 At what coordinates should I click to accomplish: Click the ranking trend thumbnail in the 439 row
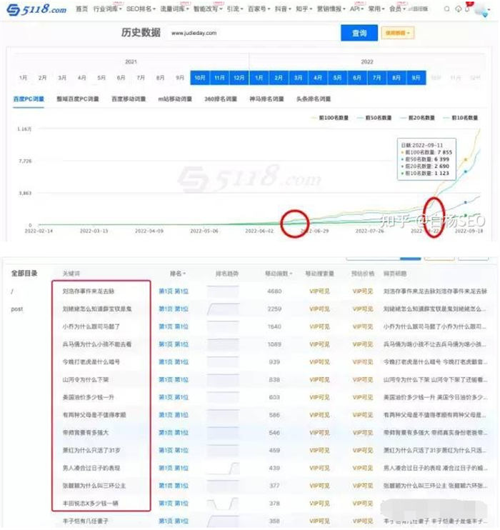pyautogui.click(x=223, y=468)
